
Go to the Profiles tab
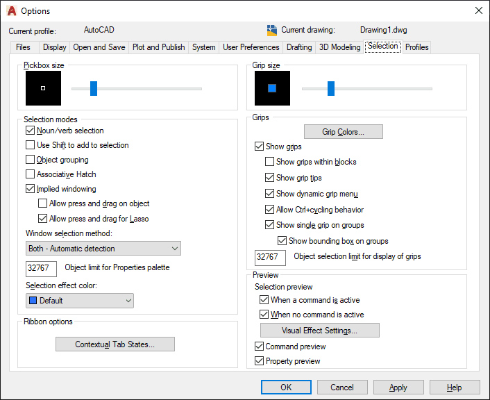417,47
